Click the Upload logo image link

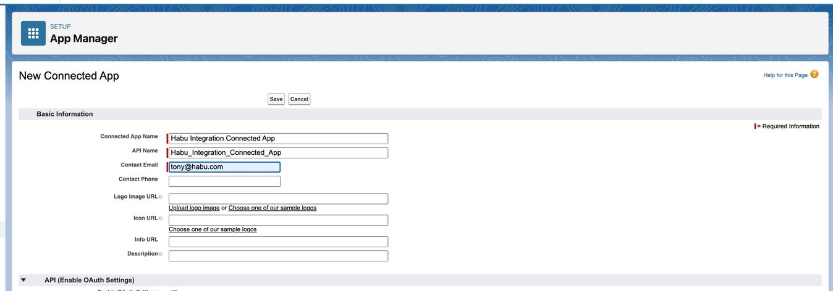coord(193,208)
